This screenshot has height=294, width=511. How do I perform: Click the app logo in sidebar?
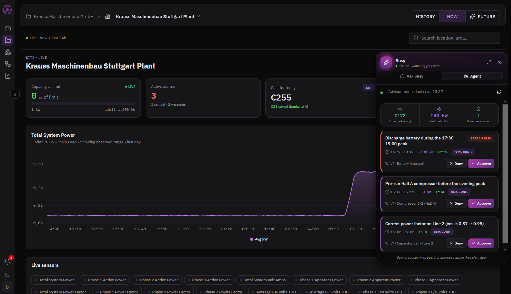[x=7, y=10]
